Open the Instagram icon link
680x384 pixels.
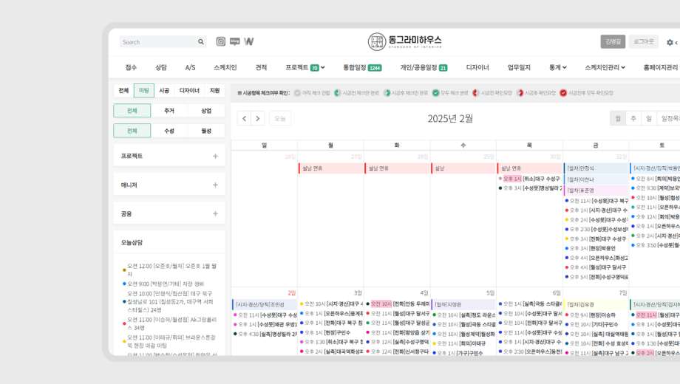coord(221,41)
